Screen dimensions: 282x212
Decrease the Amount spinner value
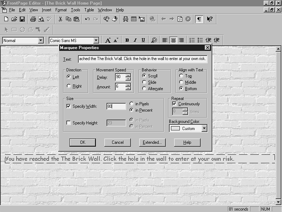coord(128,88)
